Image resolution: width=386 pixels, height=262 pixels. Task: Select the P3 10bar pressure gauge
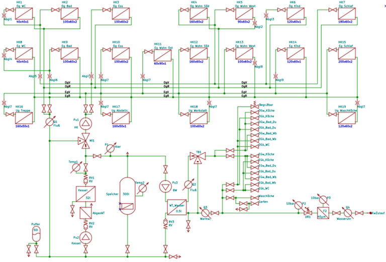(323, 200)
